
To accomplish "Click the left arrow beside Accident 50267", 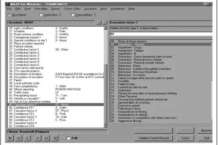I will (x=99, y=22).
